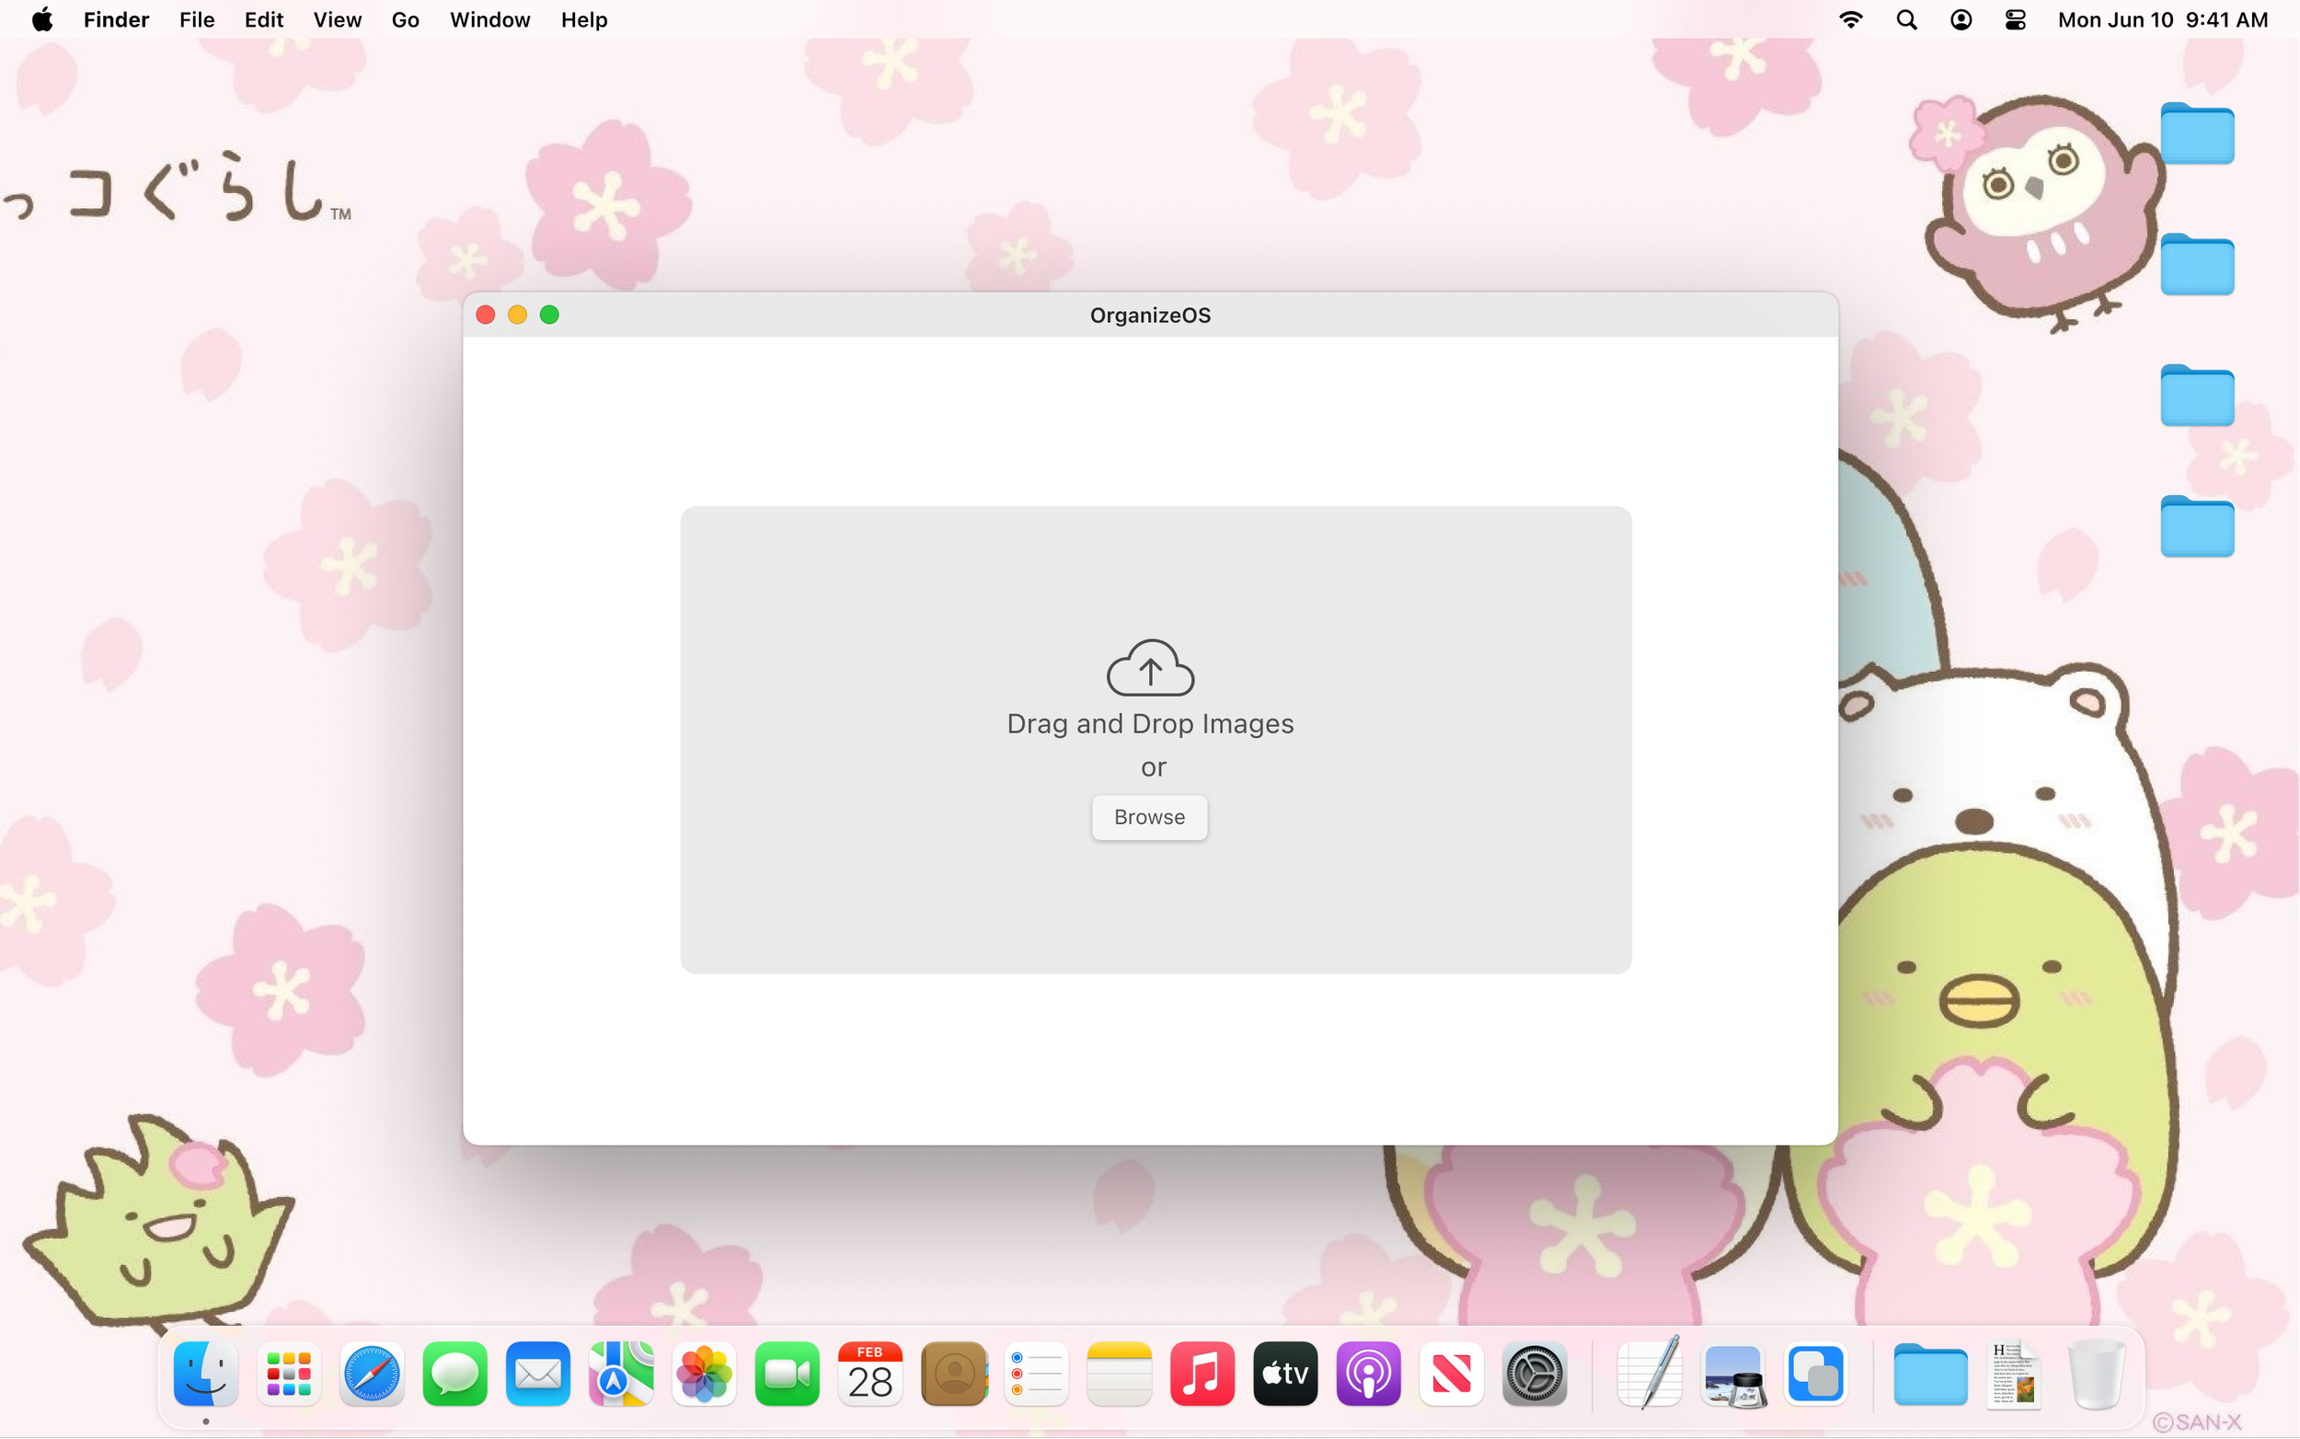
Task: Open Calendar from the Dock
Action: point(869,1375)
